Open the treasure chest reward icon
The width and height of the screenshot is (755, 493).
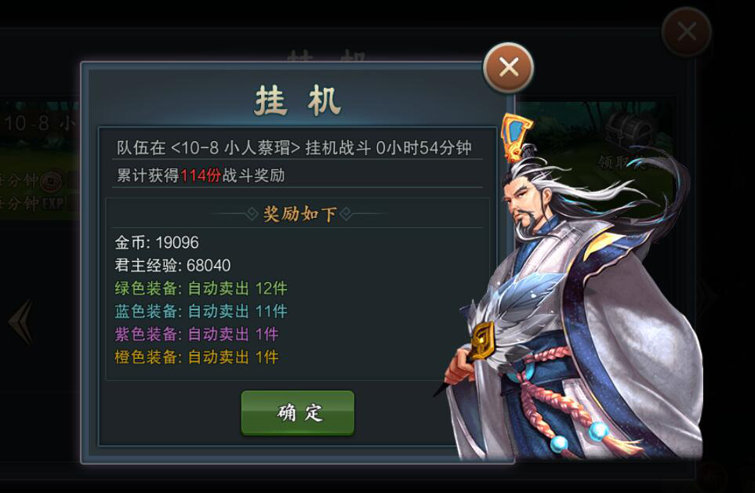coord(631,130)
